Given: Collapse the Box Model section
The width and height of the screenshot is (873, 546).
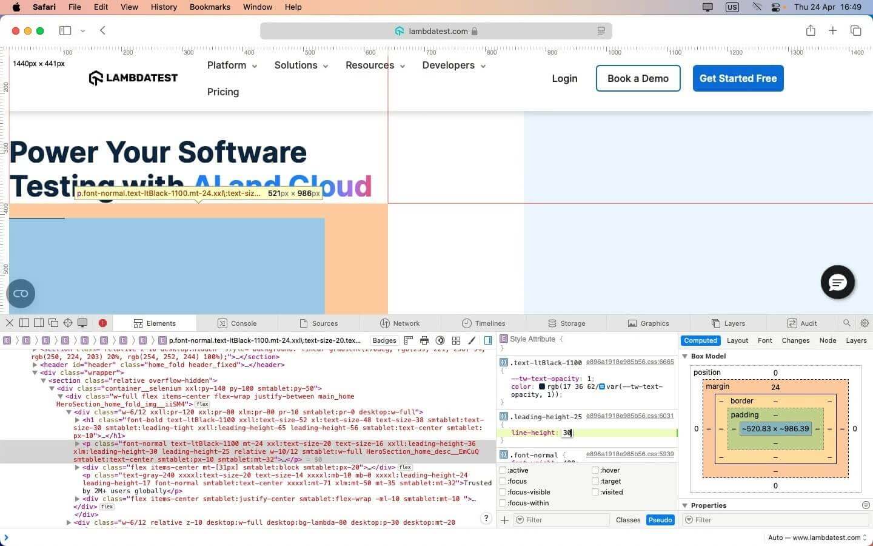Looking at the screenshot, I should (x=685, y=356).
